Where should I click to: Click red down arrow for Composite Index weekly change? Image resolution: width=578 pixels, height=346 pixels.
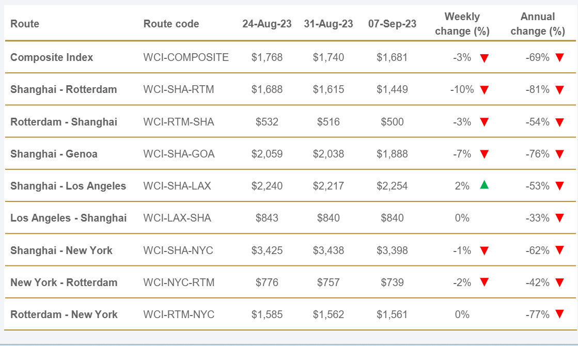[x=484, y=58]
